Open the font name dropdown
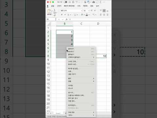Viewport: 157px width, 118px height. [82, 10]
